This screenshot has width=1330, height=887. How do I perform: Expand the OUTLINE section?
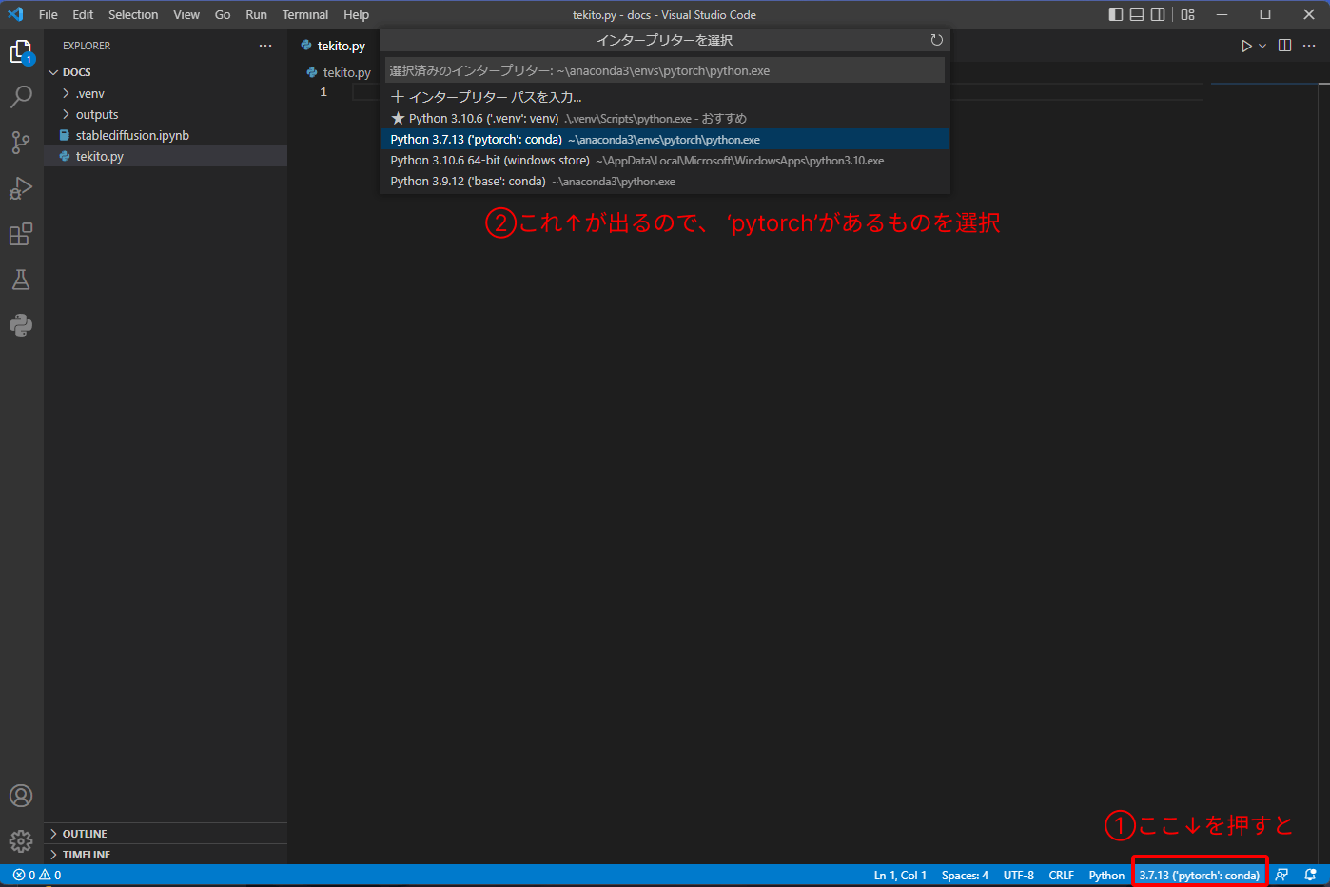coord(166,834)
